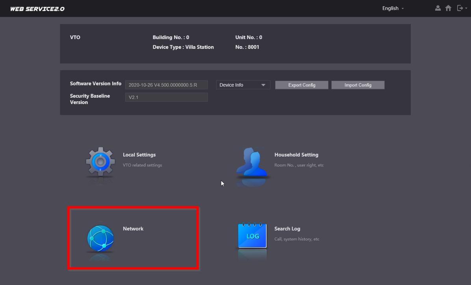The width and height of the screenshot is (471, 285).
Task: Click the Search Log label
Action: pyautogui.click(x=287, y=229)
